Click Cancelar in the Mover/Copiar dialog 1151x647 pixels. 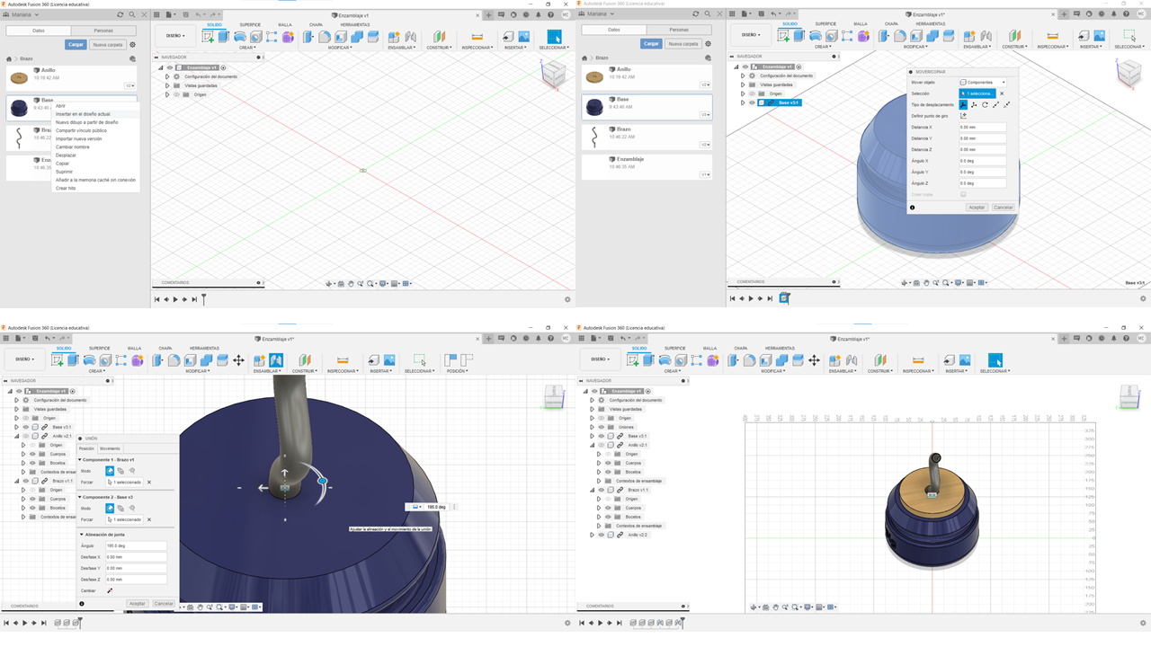[x=1003, y=208]
